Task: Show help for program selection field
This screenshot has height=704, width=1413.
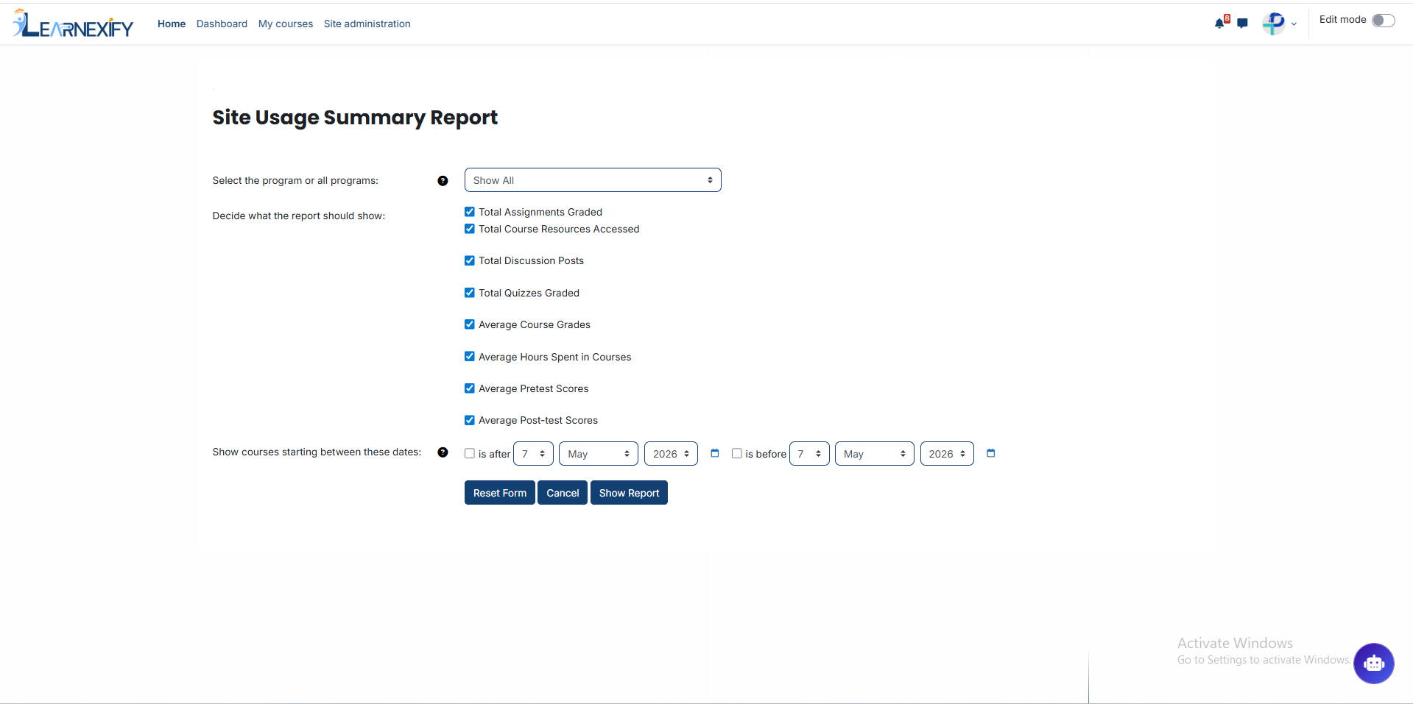Action: (443, 181)
